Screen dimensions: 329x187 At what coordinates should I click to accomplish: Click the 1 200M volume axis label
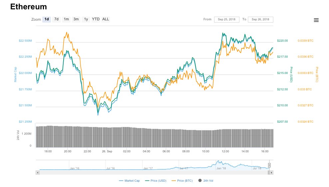click(26, 134)
